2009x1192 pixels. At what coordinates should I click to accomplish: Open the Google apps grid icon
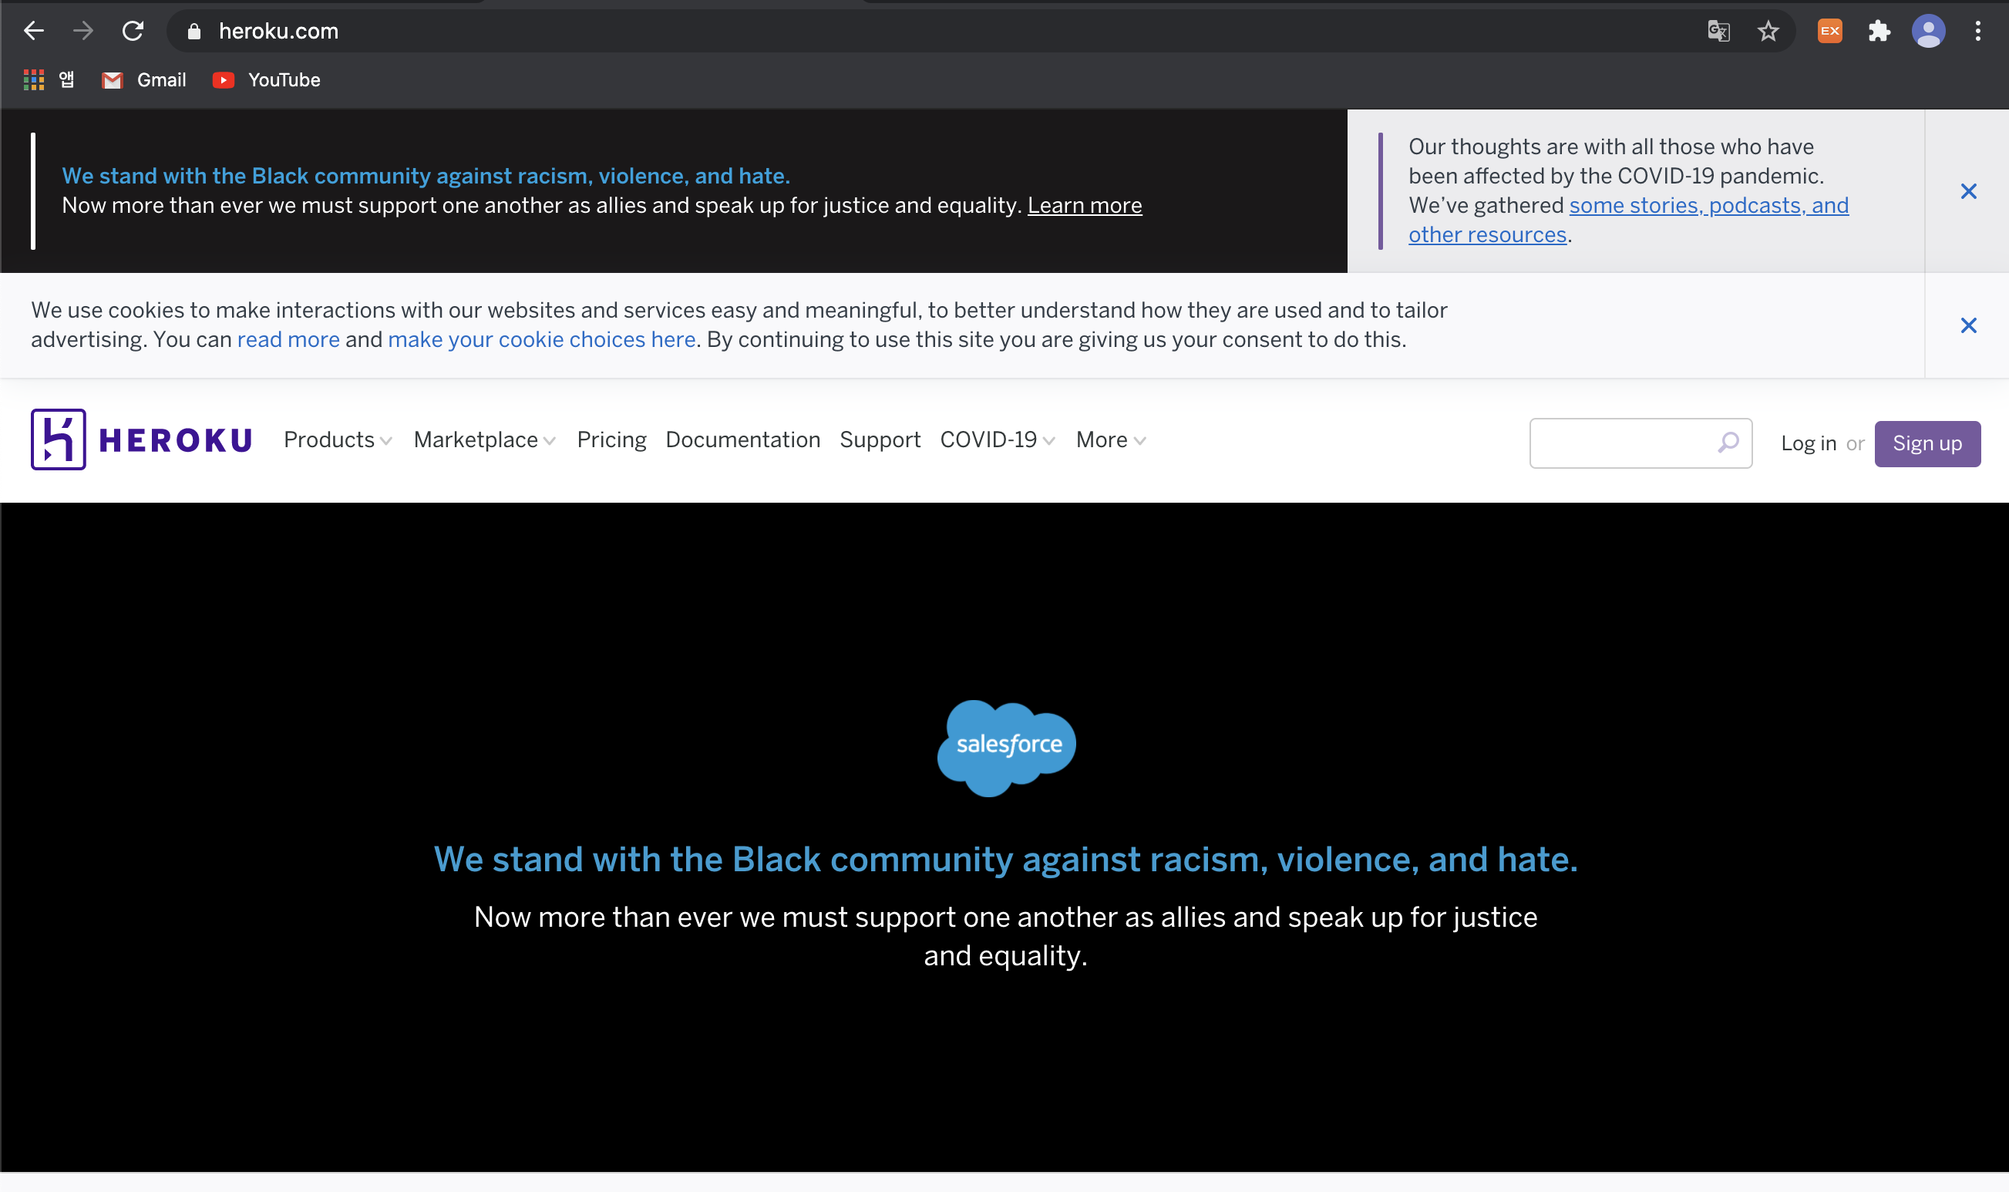tap(33, 79)
